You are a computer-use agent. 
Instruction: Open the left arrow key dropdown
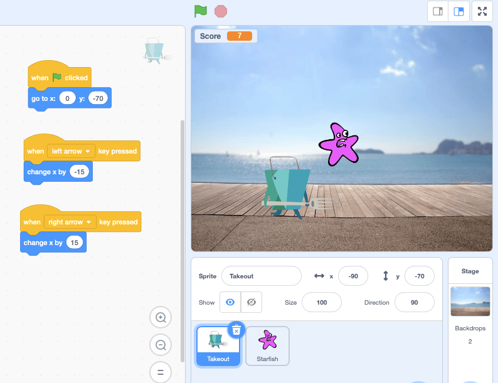pyautogui.click(x=70, y=151)
